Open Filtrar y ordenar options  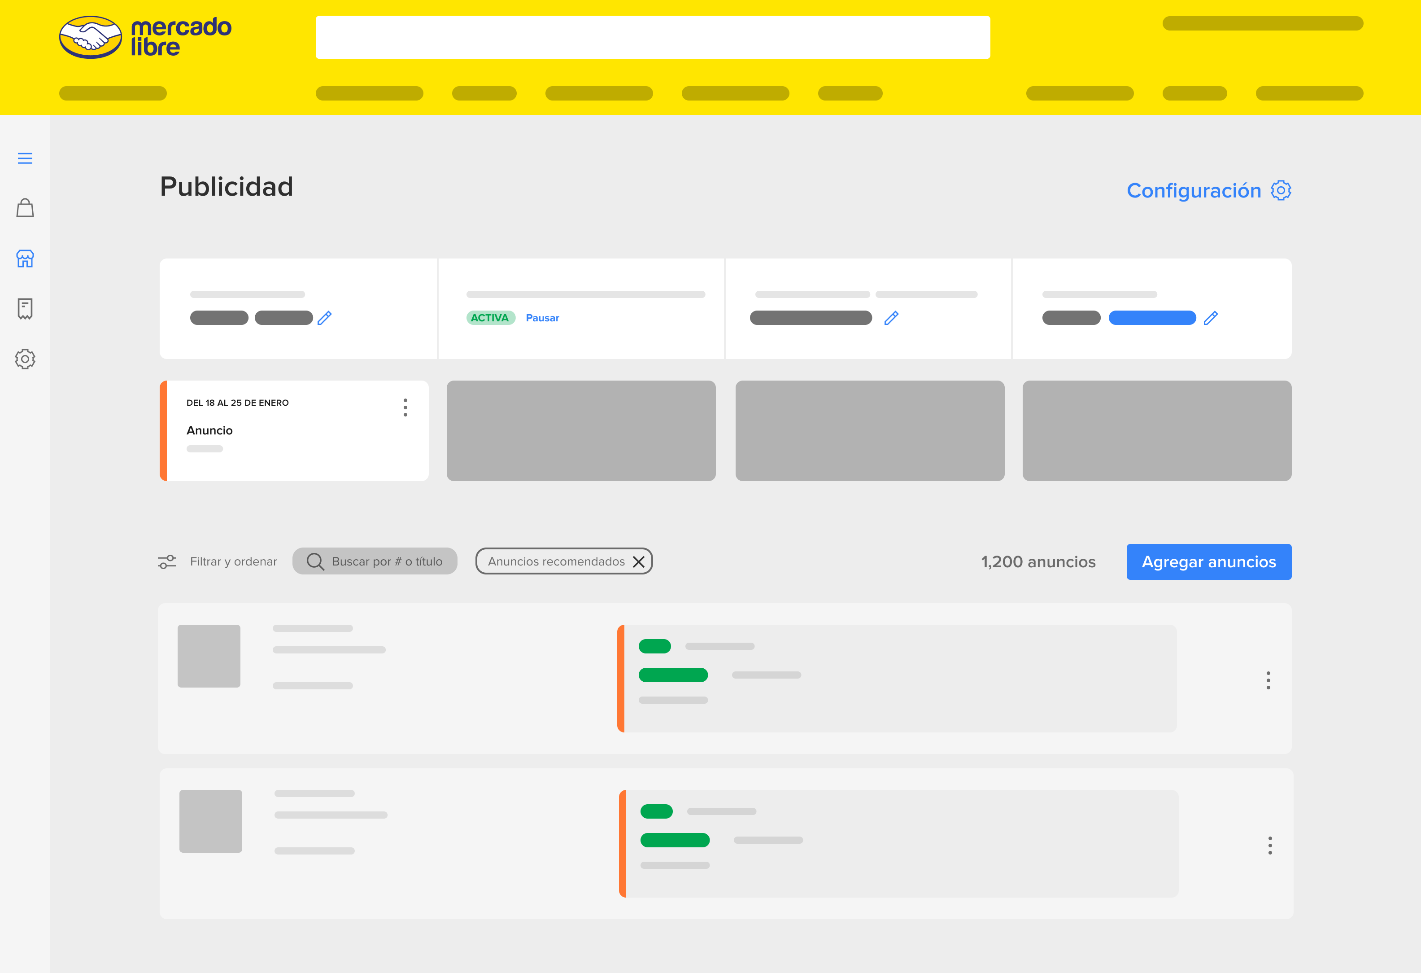234,561
